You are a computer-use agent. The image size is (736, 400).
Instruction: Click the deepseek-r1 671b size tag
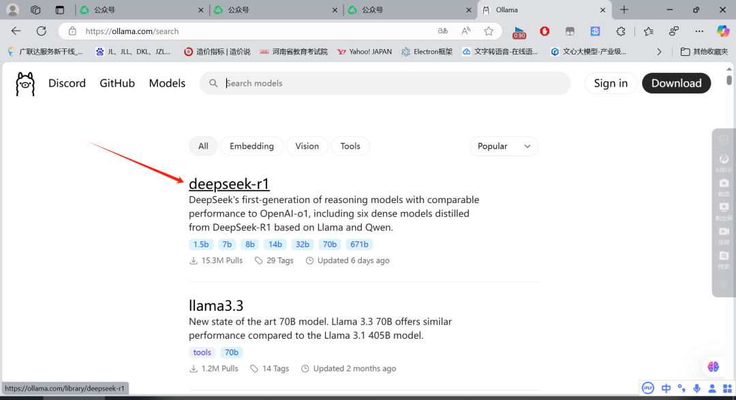[359, 244]
